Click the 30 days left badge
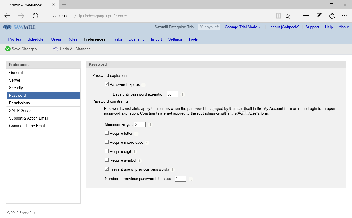Viewport: 352px width, 218px height. pos(209,27)
